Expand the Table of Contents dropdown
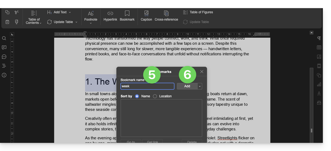Screen dimensions: 331x151 [34, 21]
